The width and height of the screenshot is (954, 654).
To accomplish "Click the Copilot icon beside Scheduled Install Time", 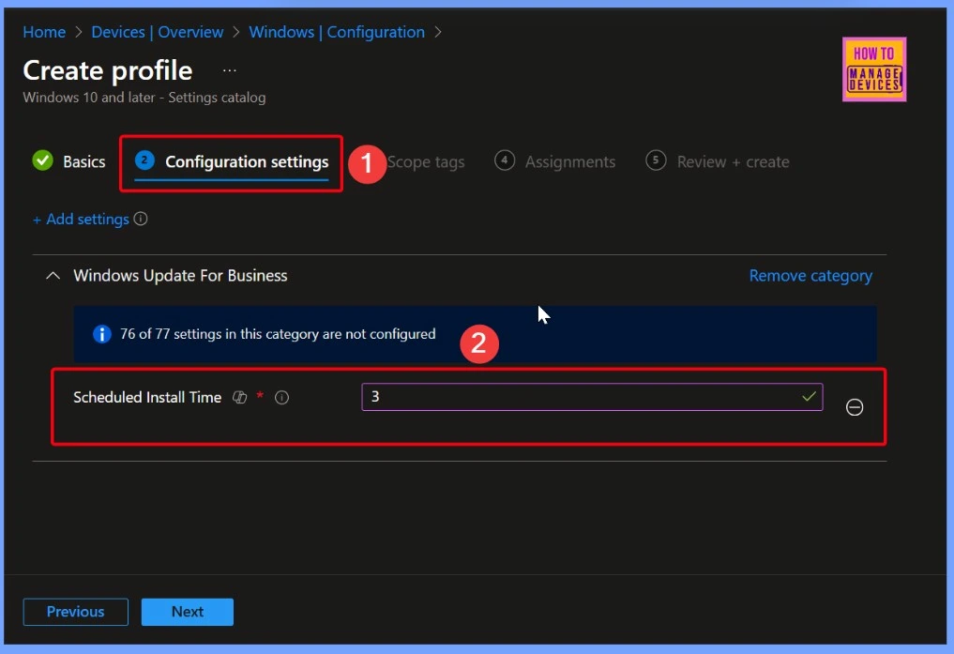I will (240, 397).
